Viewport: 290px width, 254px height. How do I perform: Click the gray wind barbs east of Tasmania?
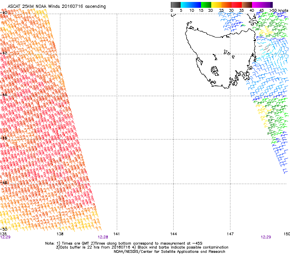click(265, 48)
